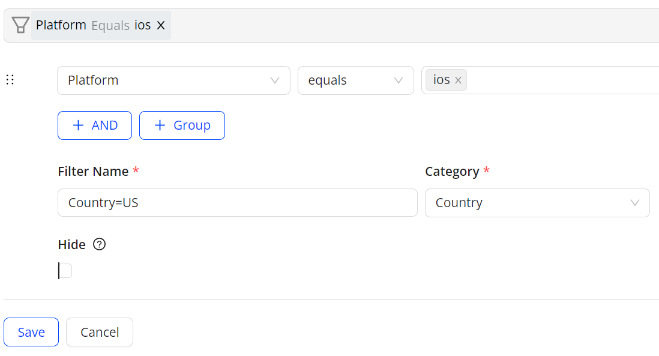Grab the filter row drag handle
Screen dimensions: 659x356
click(x=10, y=80)
